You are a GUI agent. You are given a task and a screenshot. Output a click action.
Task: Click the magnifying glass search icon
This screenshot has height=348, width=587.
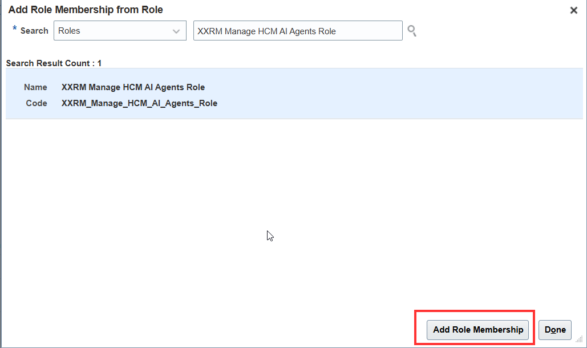(411, 31)
